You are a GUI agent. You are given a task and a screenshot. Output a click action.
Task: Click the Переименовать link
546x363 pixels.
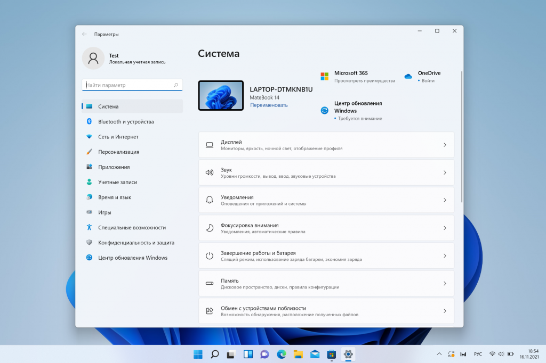[269, 105]
